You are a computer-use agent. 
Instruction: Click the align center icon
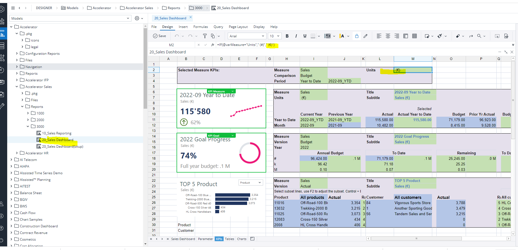click(388, 36)
